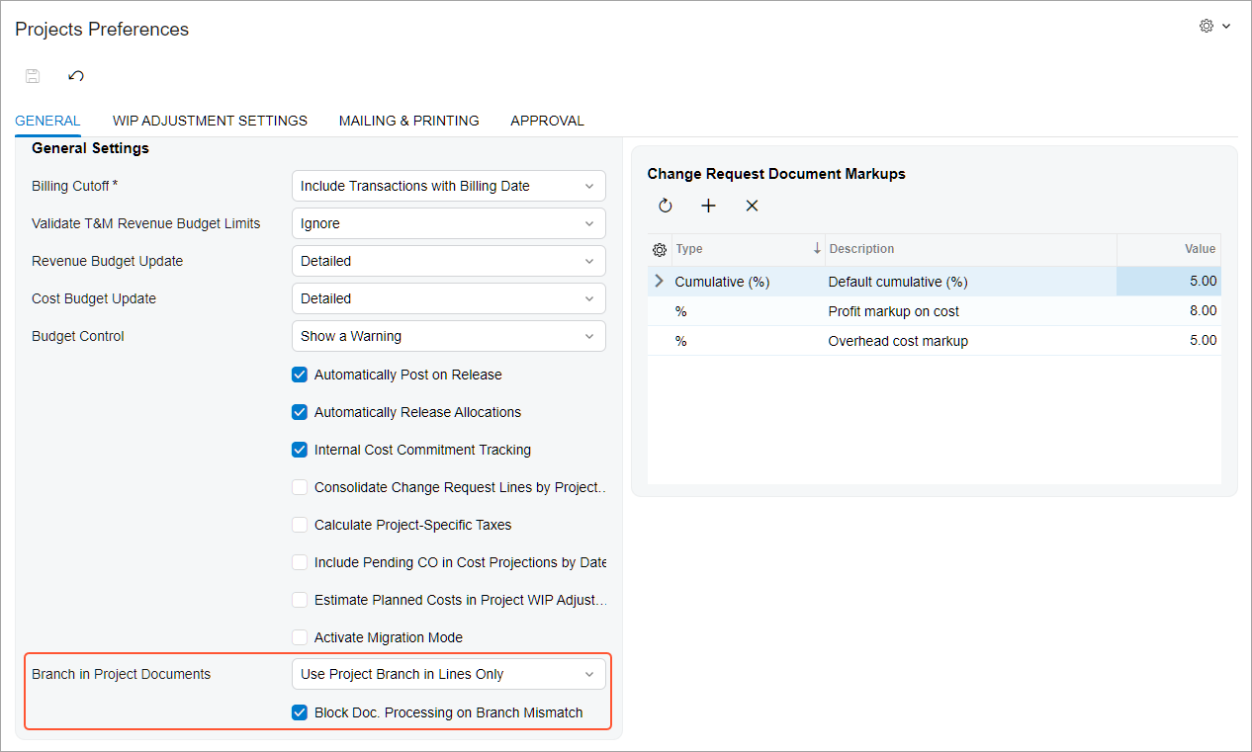Image resolution: width=1252 pixels, height=752 pixels.
Task: Sort grid by Description column header
Action: 971,249
